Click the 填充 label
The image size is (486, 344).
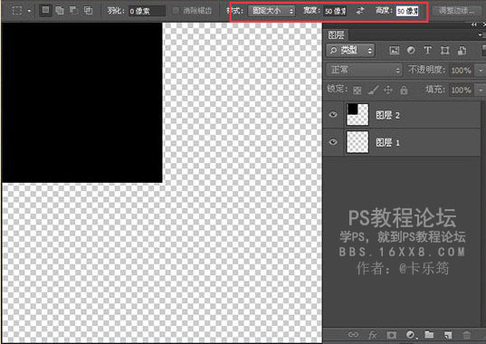435,90
